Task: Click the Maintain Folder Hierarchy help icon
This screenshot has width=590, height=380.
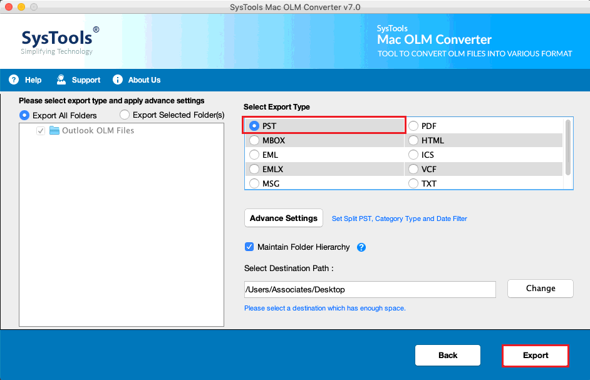Action: pos(361,247)
